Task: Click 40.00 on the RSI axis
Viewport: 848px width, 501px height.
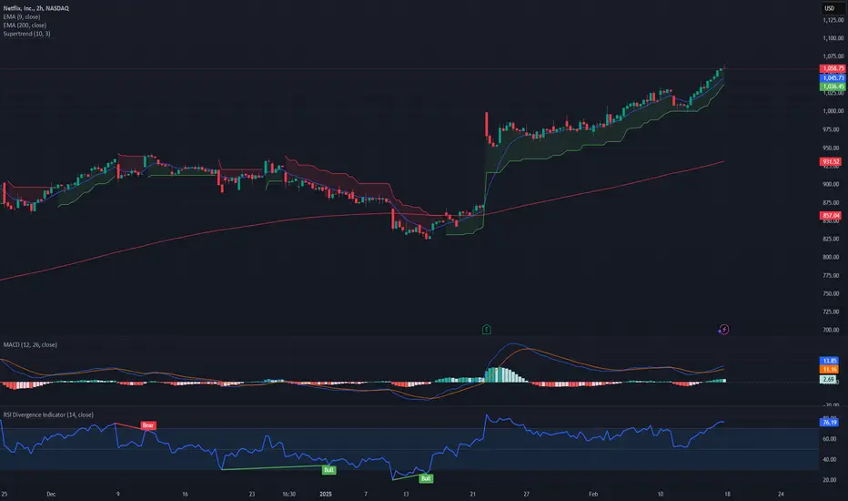Action: [x=830, y=460]
